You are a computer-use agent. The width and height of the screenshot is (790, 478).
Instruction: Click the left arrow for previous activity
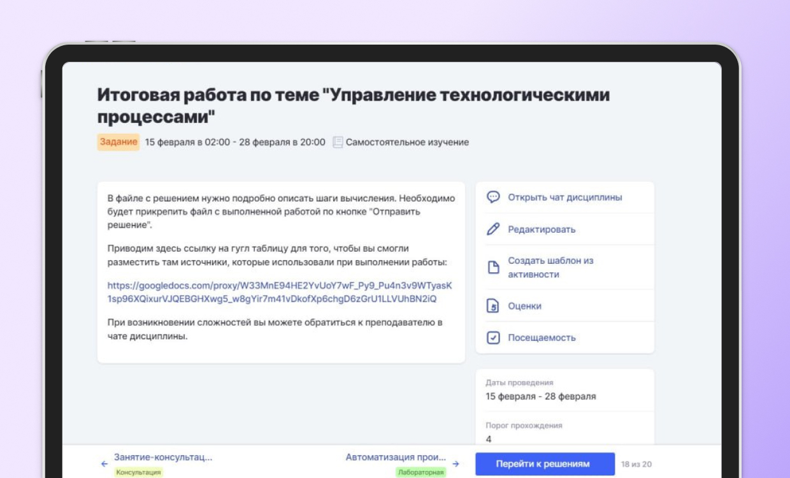click(x=104, y=464)
